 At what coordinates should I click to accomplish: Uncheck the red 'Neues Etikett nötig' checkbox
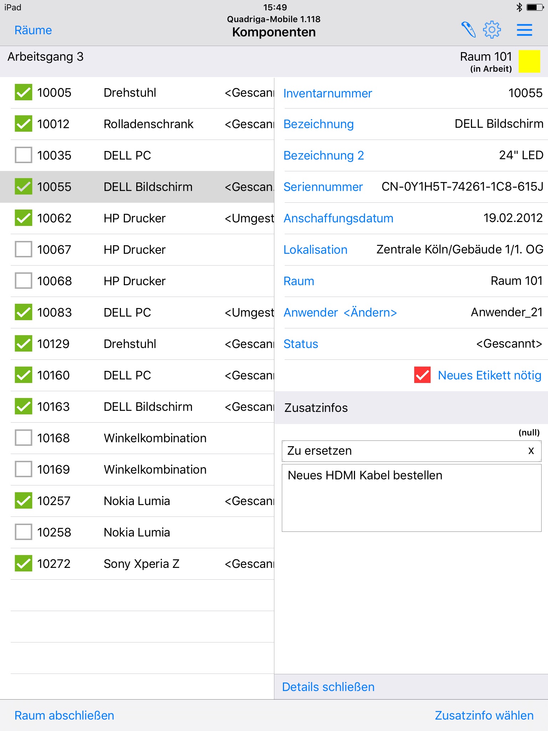point(422,375)
